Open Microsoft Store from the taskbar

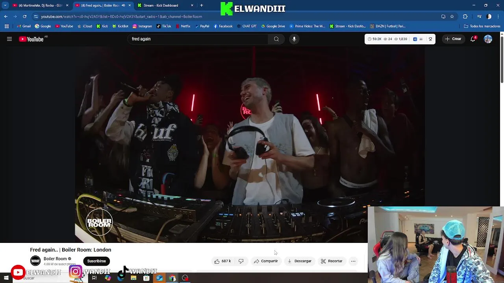tap(146, 278)
